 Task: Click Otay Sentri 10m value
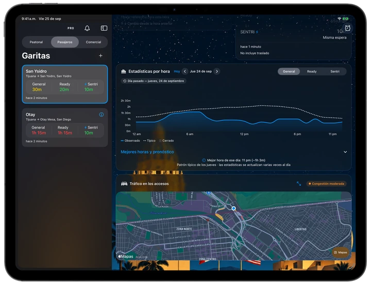pos(89,133)
